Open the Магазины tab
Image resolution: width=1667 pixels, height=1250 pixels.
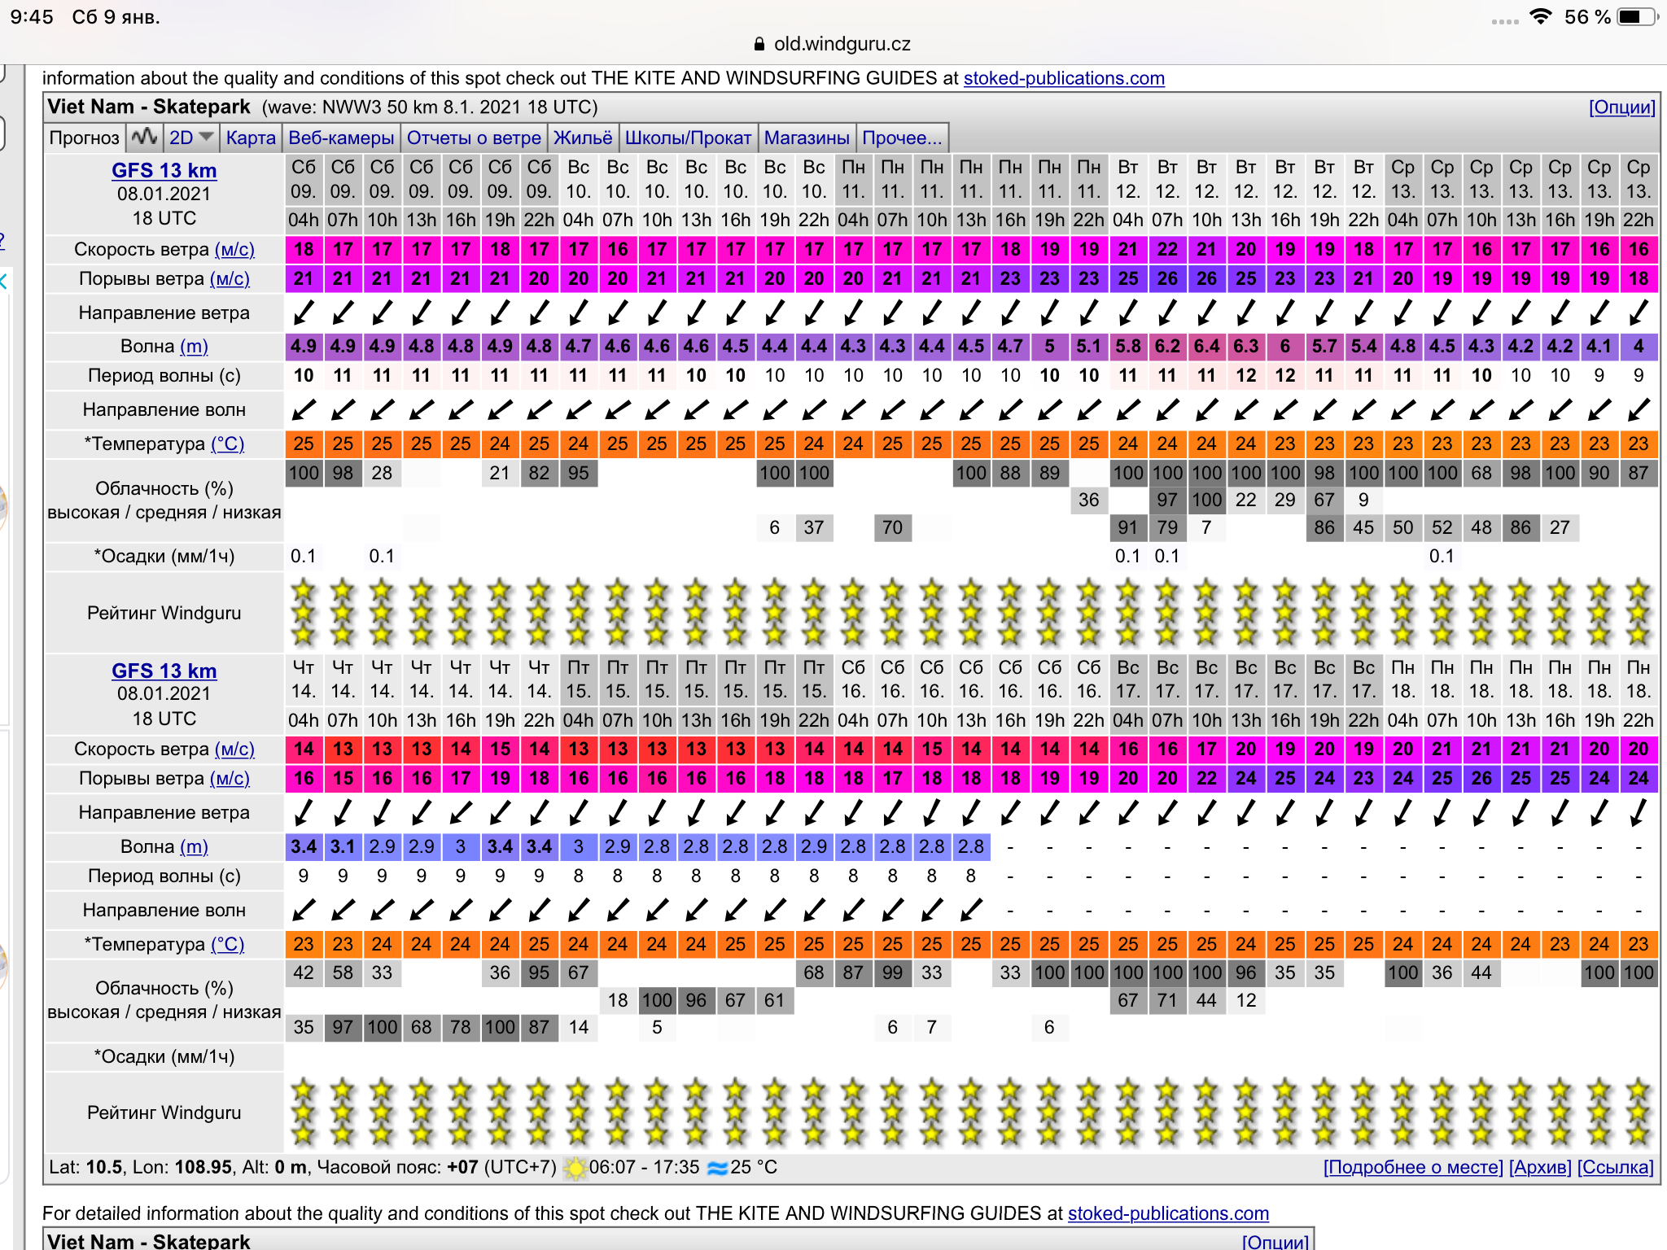[807, 138]
